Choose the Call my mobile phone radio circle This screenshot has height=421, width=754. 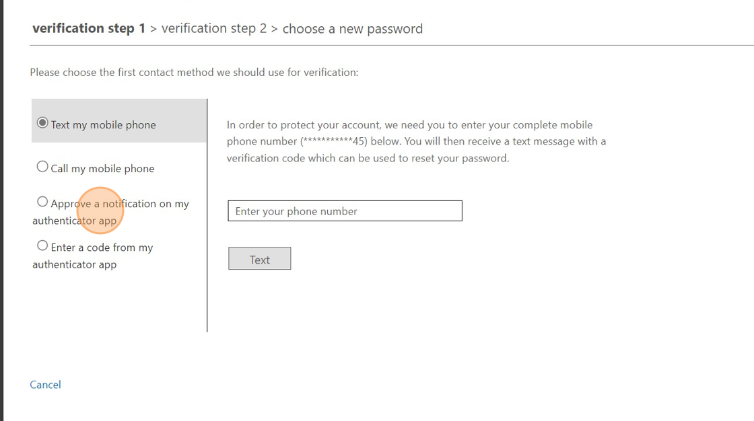pyautogui.click(x=42, y=167)
